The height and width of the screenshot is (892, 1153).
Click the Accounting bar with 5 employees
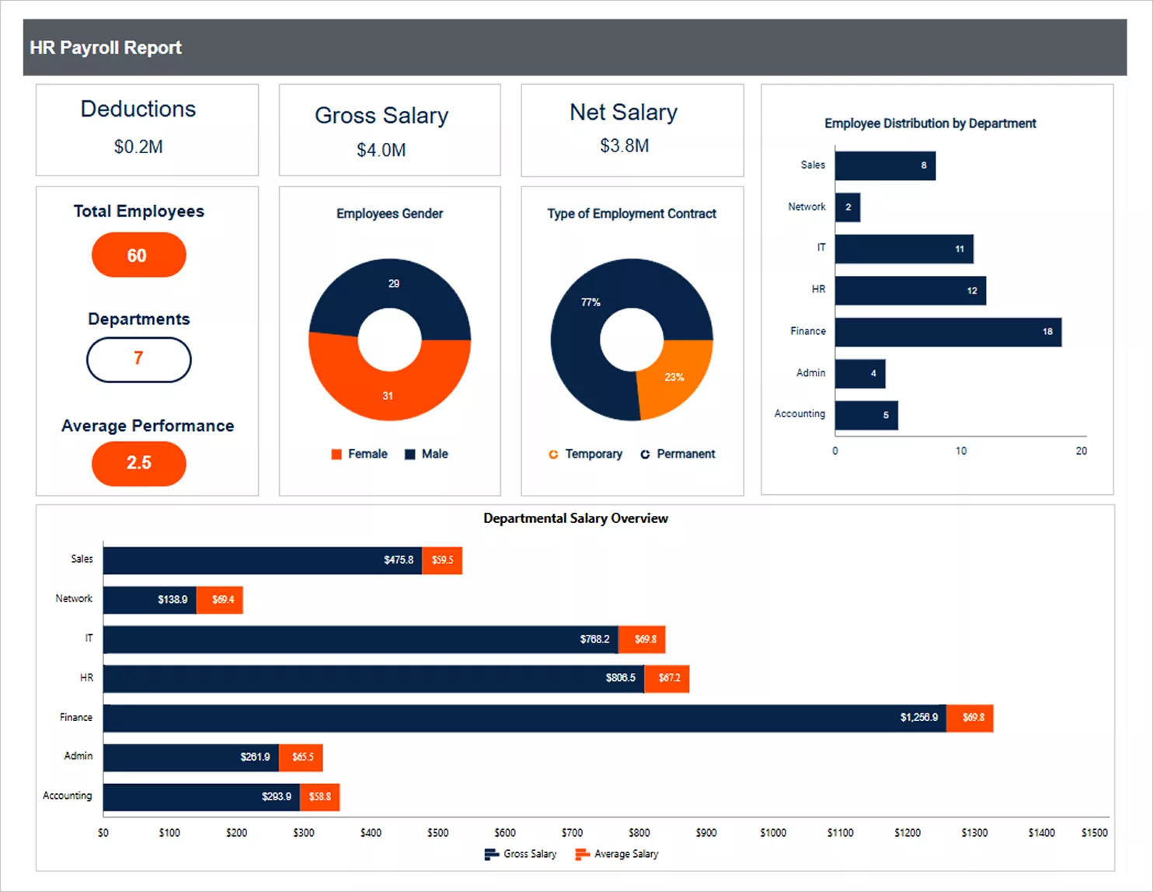(866, 415)
